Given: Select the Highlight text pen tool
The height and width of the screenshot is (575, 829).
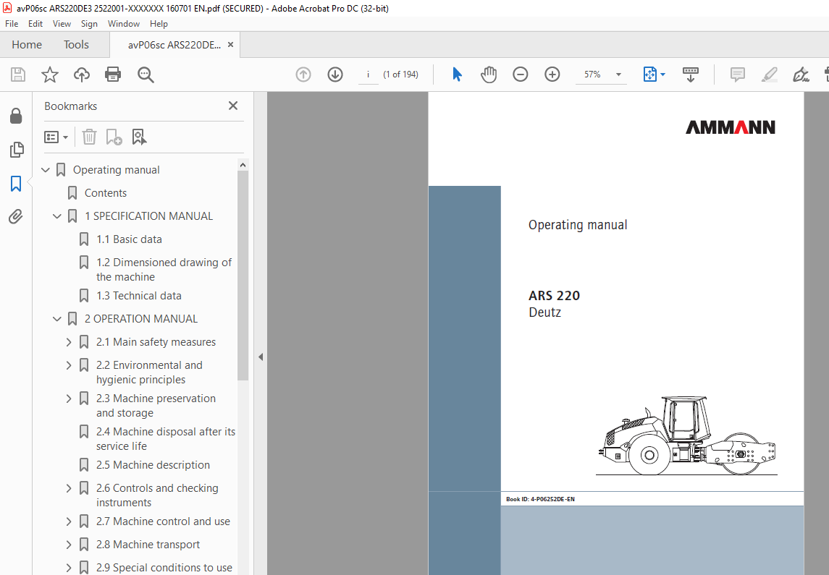Looking at the screenshot, I should 769,74.
